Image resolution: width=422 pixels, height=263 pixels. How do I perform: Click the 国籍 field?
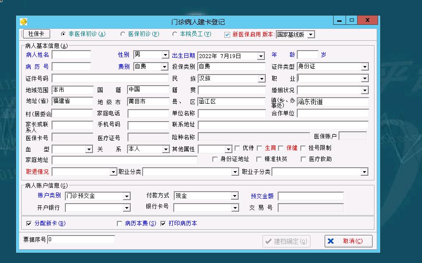point(148,90)
